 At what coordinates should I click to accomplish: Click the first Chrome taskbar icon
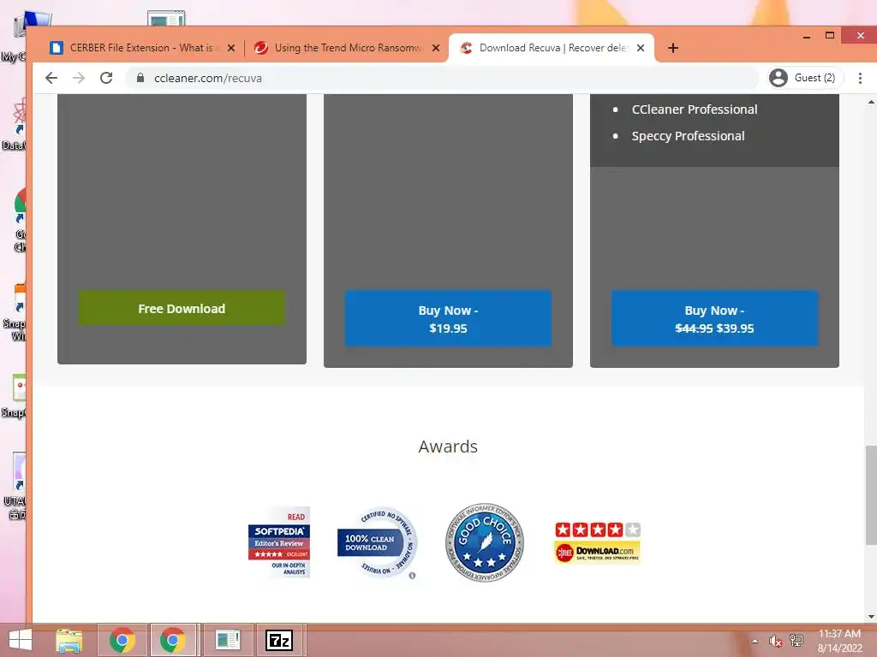click(x=122, y=640)
